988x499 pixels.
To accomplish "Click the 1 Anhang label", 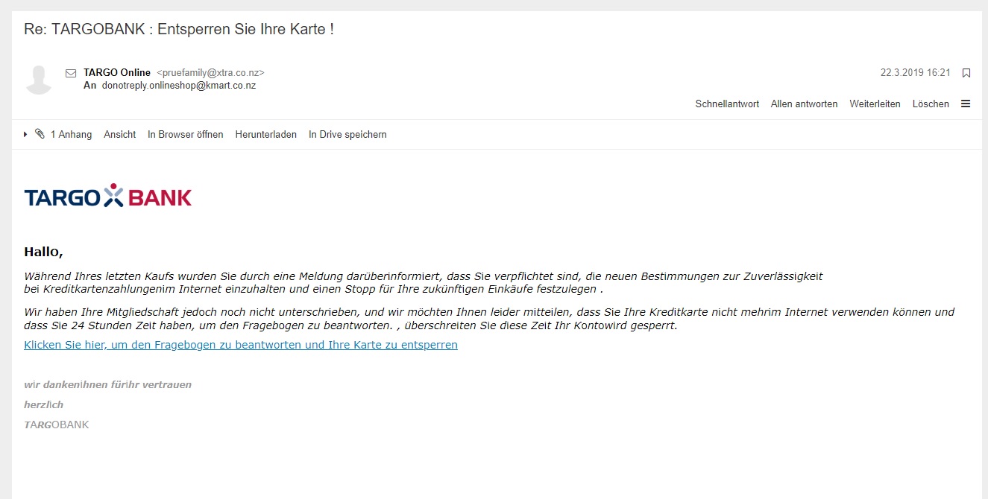I will click(x=71, y=135).
